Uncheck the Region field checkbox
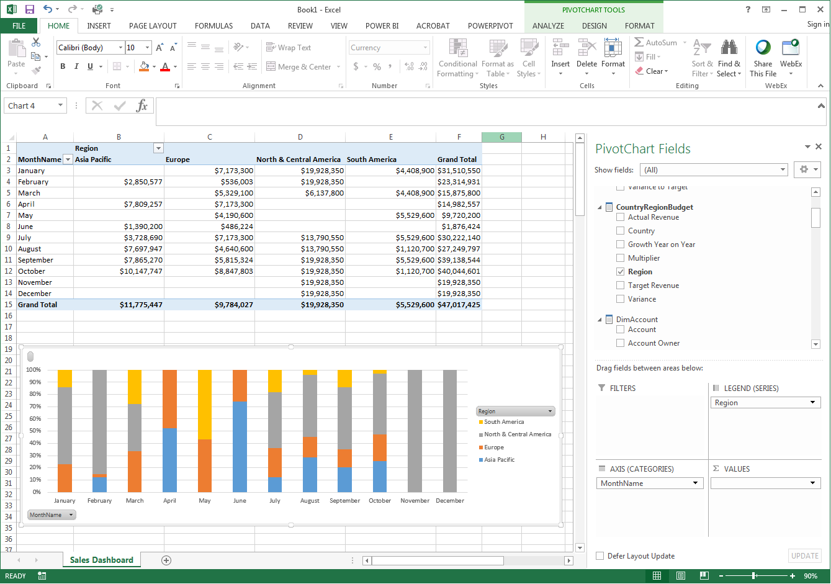The image size is (831, 584). click(620, 271)
